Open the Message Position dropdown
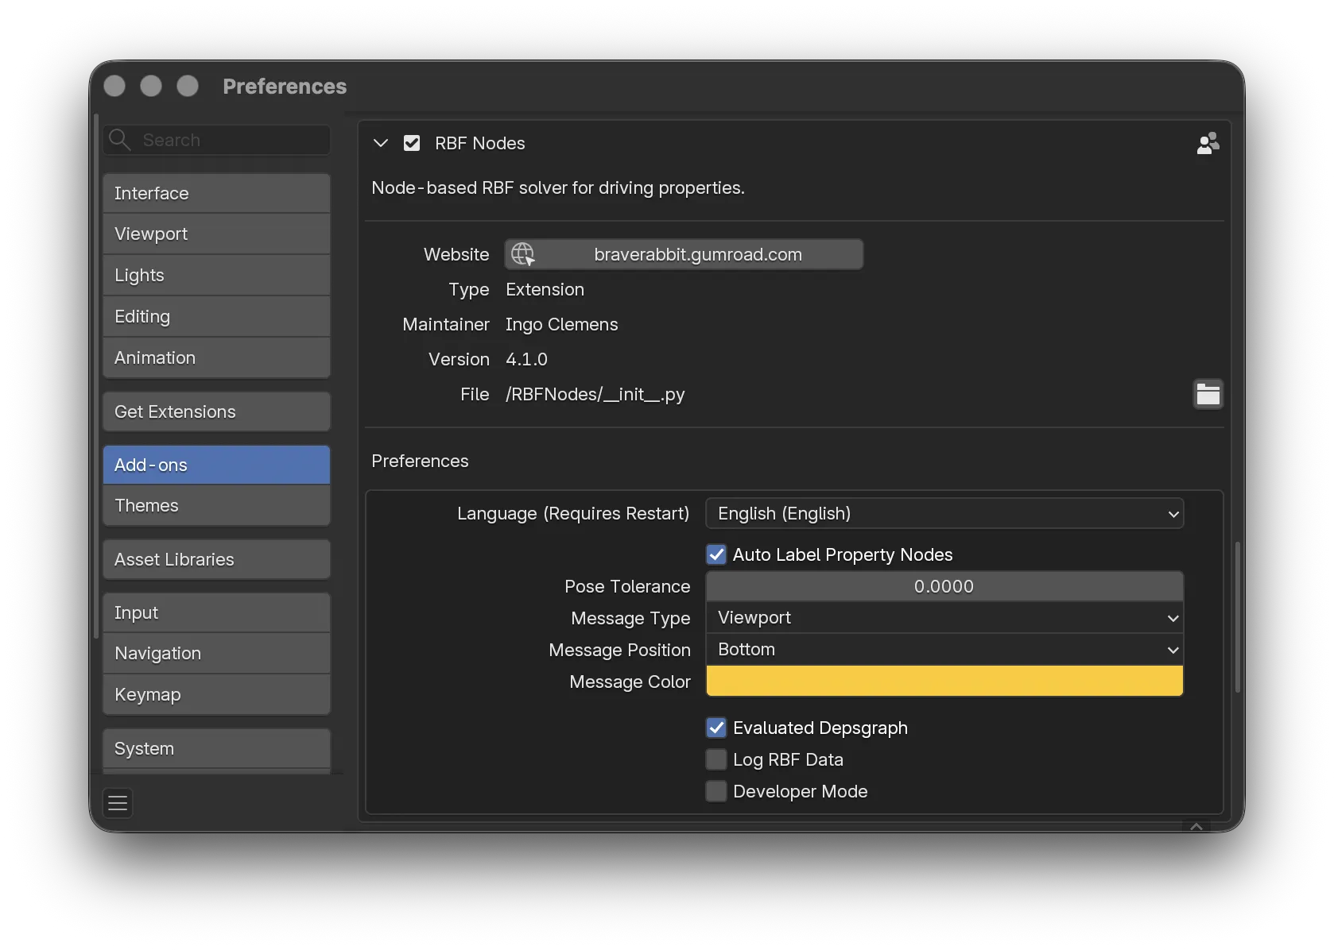1334x950 pixels. click(944, 650)
